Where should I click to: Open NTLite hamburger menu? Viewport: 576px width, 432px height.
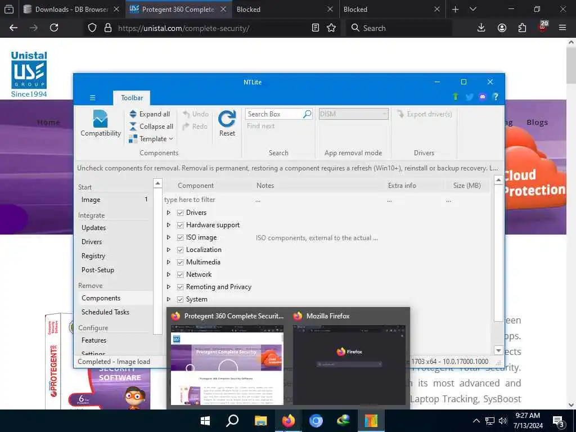93,98
